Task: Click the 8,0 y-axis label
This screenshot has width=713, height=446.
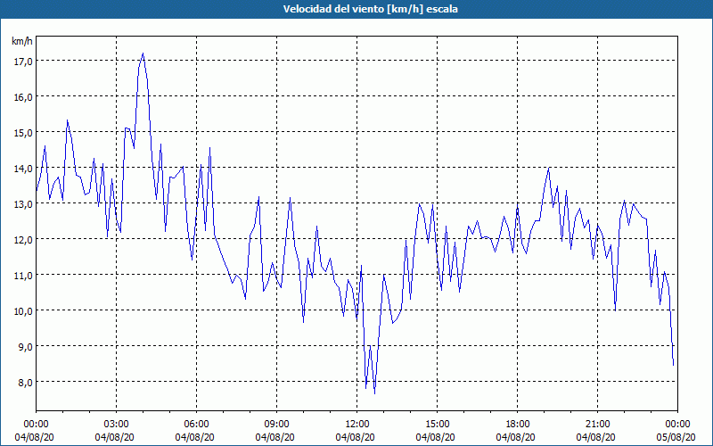Action: (x=25, y=382)
